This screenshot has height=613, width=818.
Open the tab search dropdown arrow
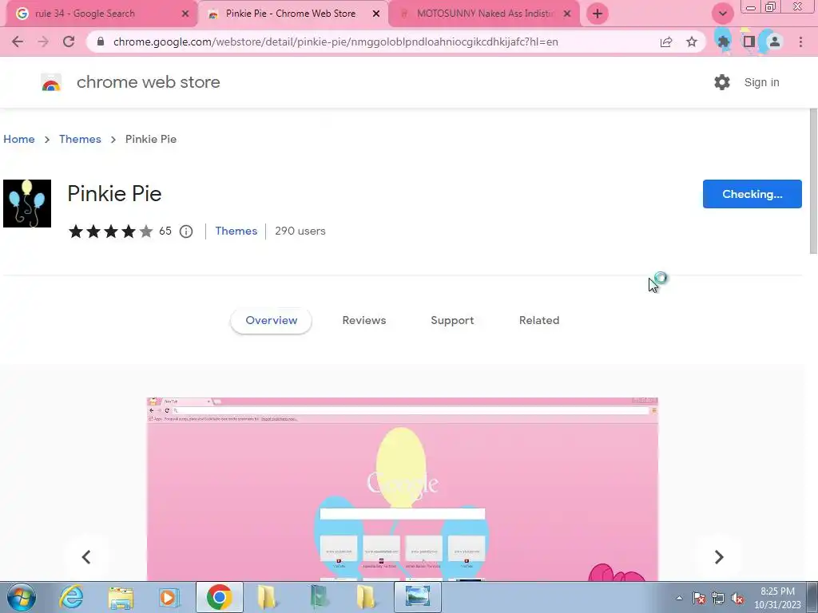click(x=722, y=14)
